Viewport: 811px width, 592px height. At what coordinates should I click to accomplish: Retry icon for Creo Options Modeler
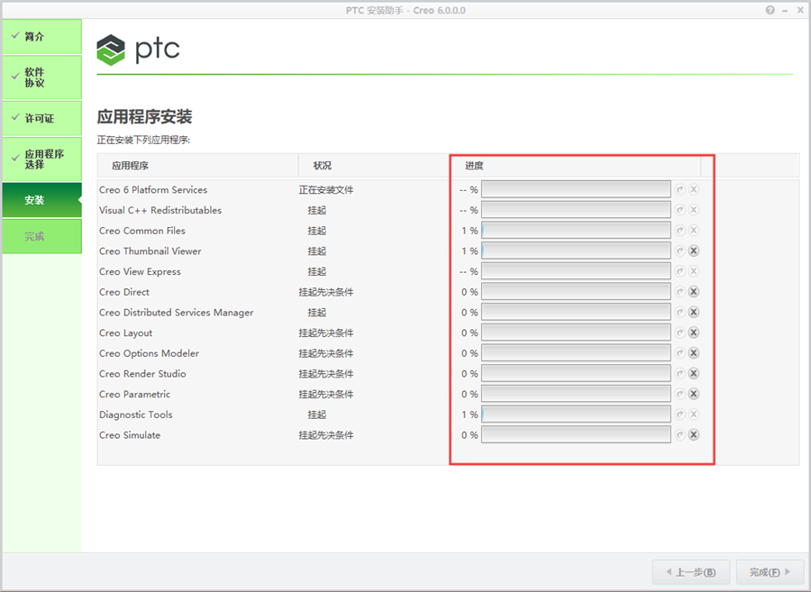680,353
